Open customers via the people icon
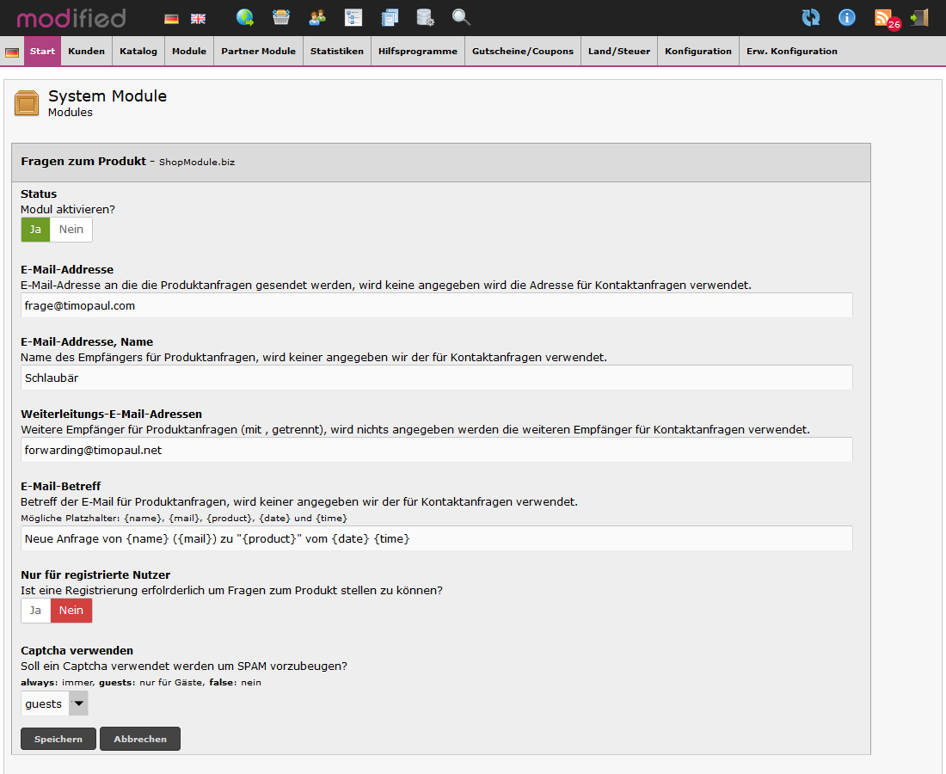This screenshot has height=774, width=946. [x=317, y=17]
